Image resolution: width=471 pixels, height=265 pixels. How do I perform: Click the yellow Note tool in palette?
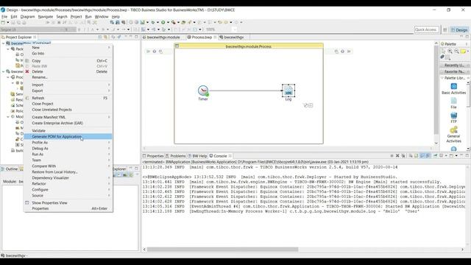tap(463, 52)
